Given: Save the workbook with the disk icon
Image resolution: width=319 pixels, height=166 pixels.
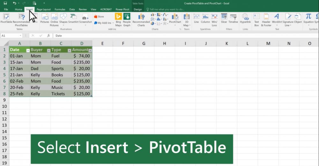Looking at the screenshot, I should click(x=5, y=3).
